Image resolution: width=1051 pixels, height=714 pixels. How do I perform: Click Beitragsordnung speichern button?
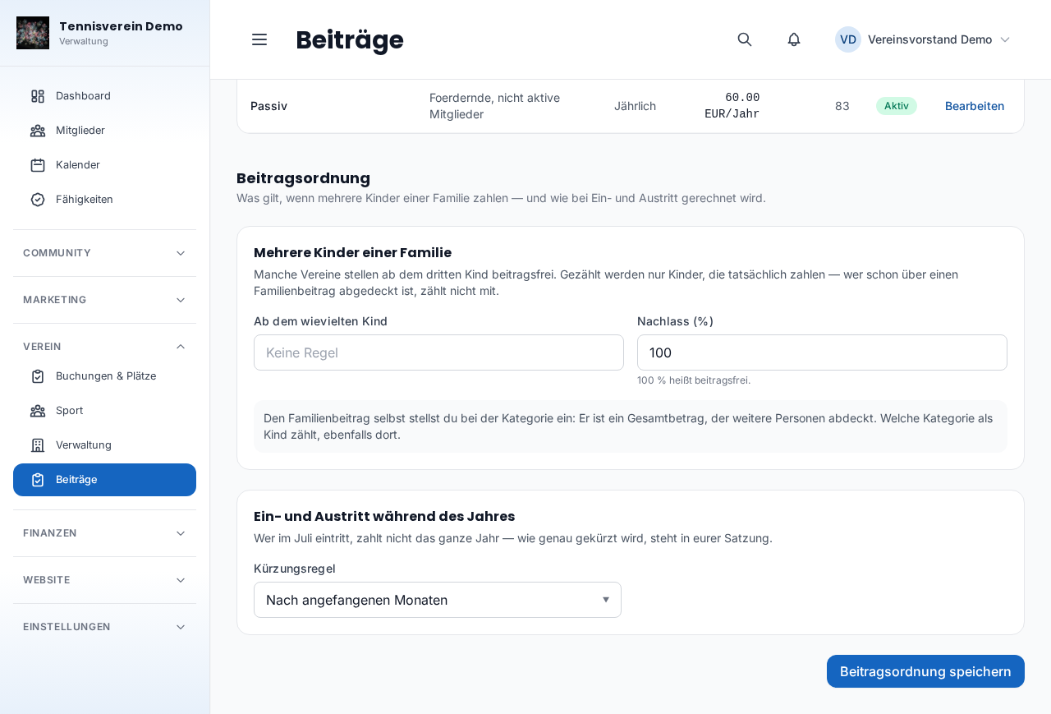click(925, 671)
